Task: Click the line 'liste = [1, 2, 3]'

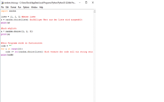Action: (11, 17)
